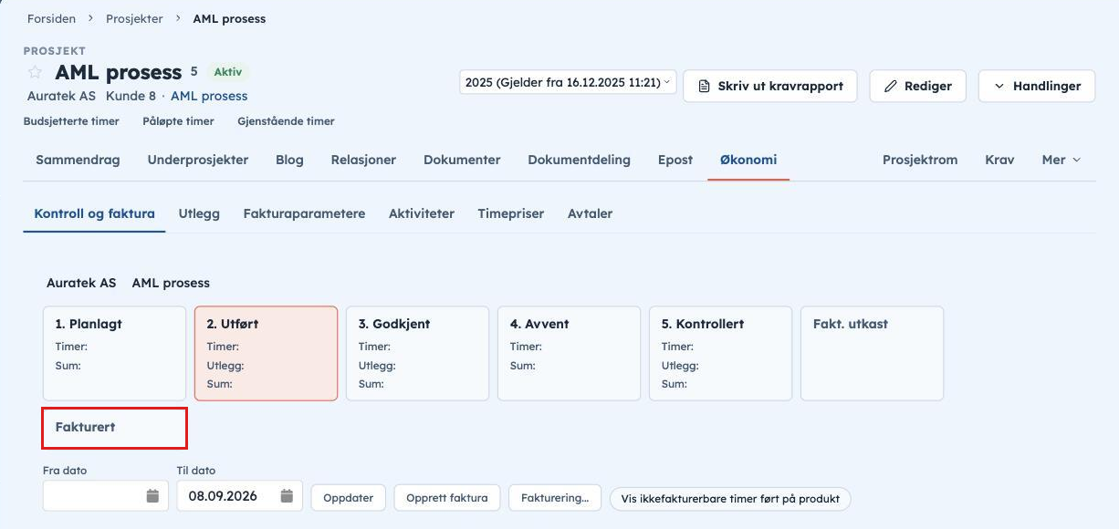This screenshot has height=529, width=1119.
Task: Switch to the Fakturaparametere subtab
Action: 304,213
